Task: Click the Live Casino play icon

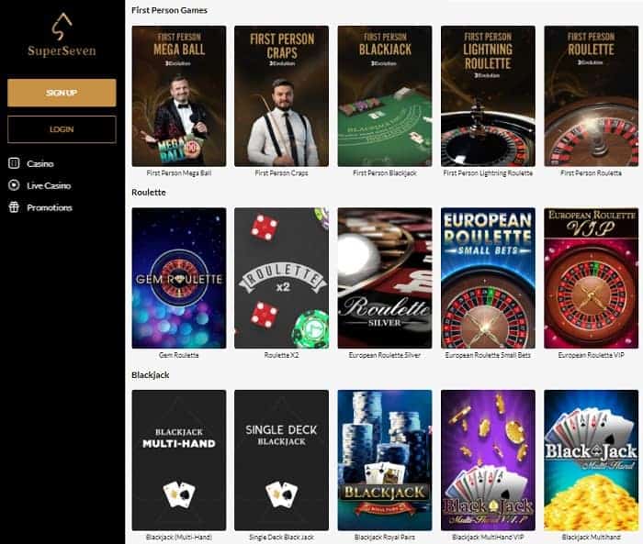Action: pyautogui.click(x=14, y=185)
